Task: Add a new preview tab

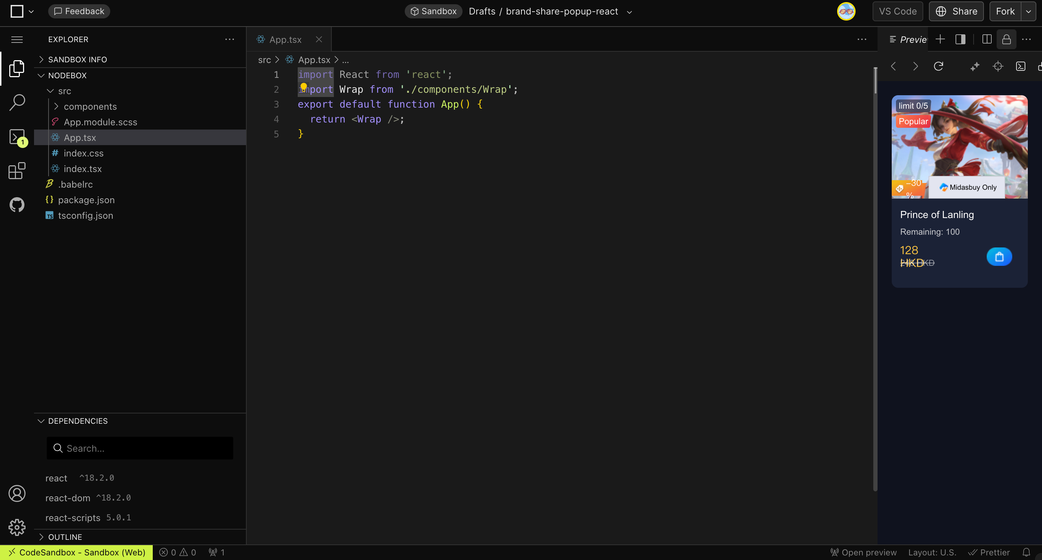Action: (x=940, y=39)
